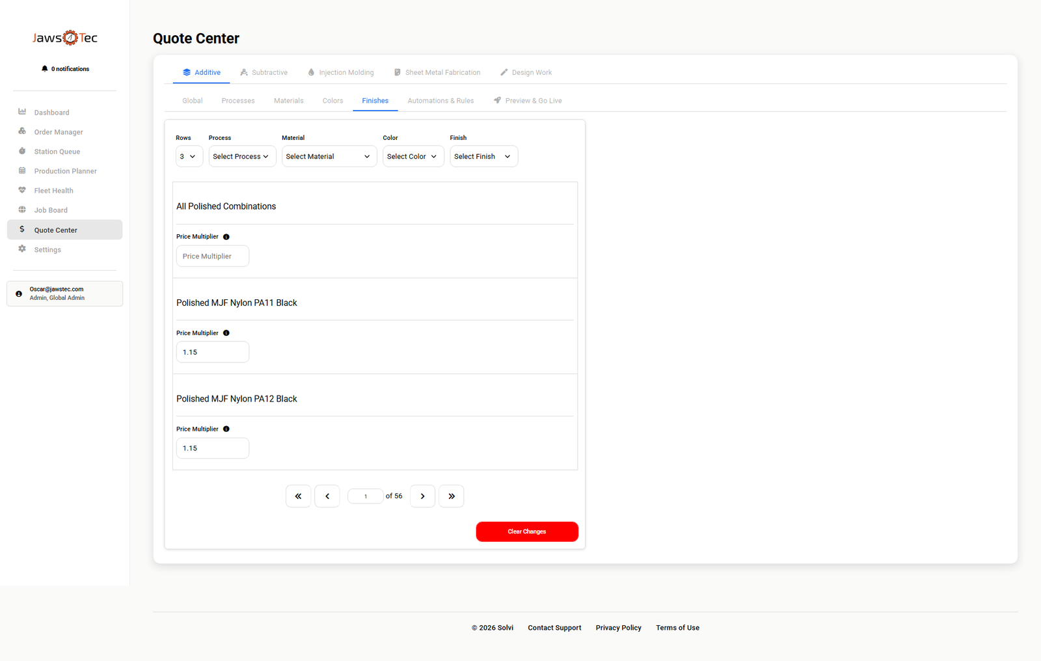Click the Fleet Health heart icon
The width and height of the screenshot is (1041, 661).
22,190
